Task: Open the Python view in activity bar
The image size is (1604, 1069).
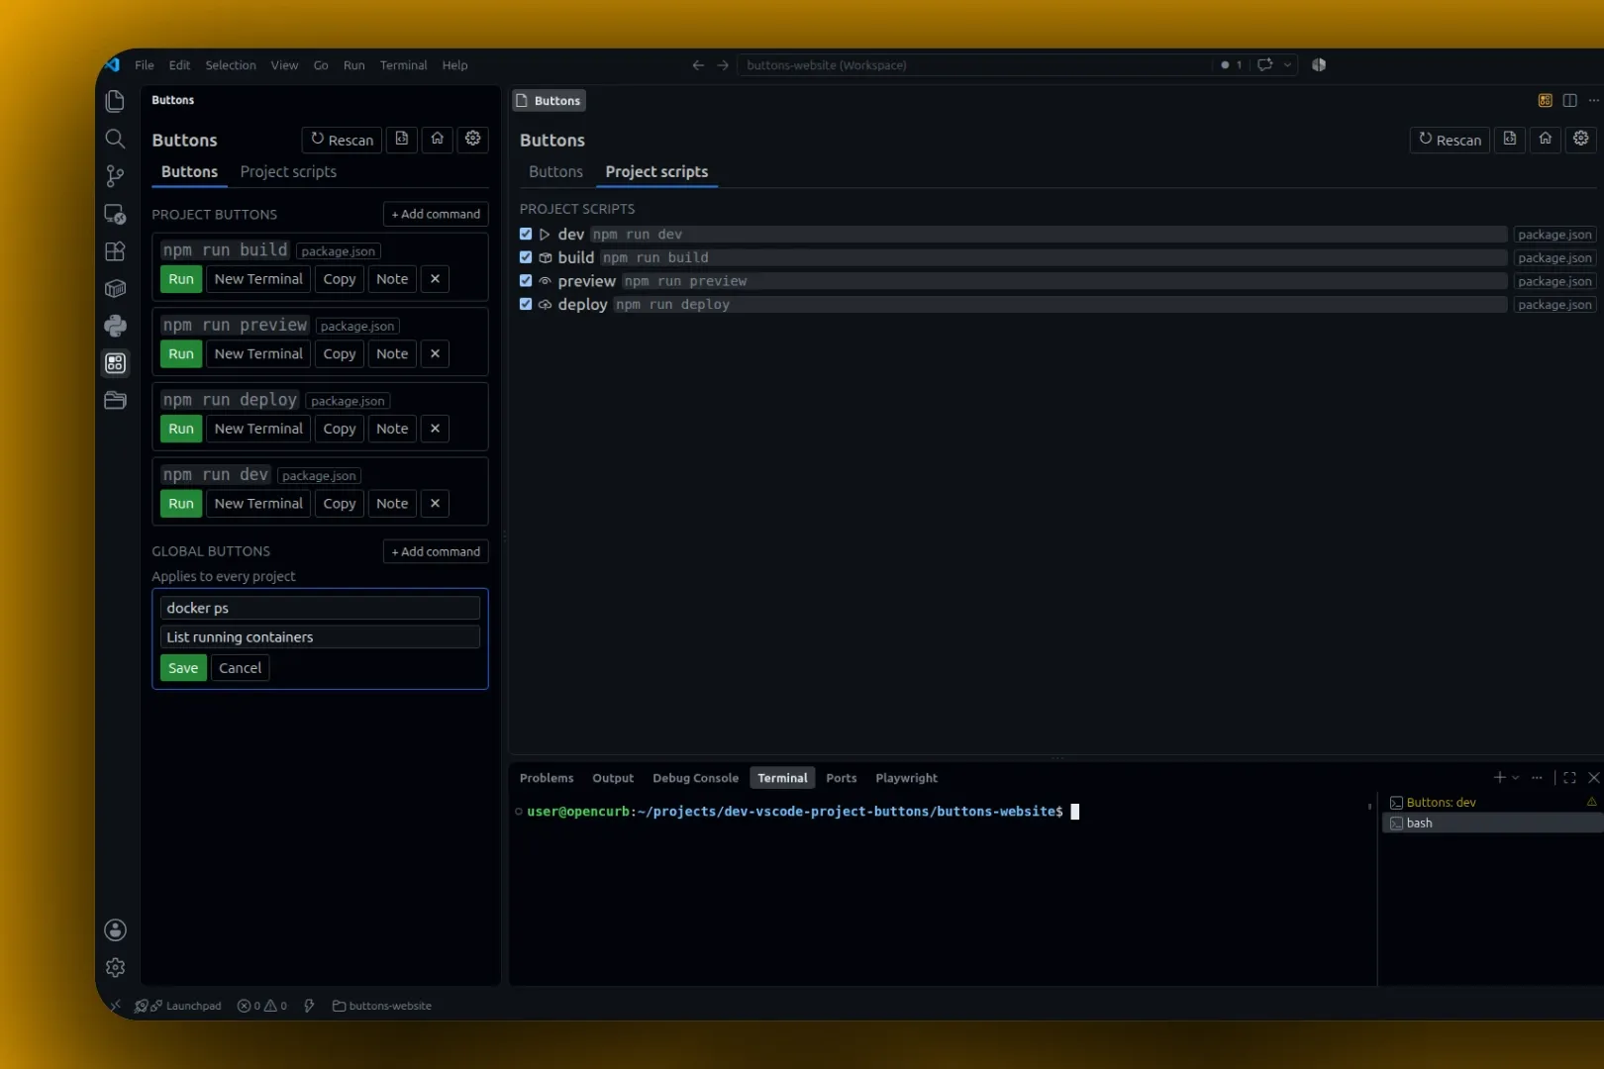Action: click(x=115, y=326)
